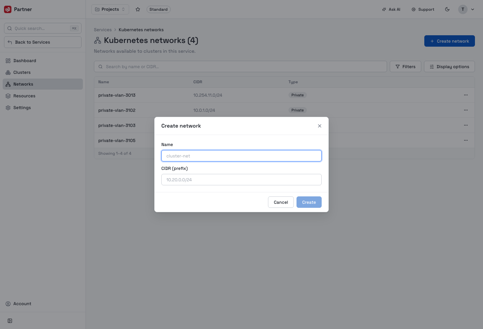Cancel the Create network dialog
Viewport: 483px width, 329px height.
[x=281, y=202]
